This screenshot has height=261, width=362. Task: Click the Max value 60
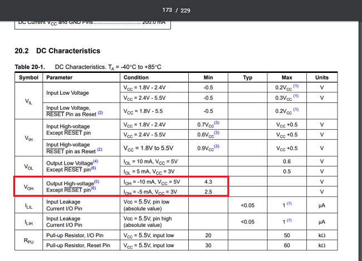287,245
